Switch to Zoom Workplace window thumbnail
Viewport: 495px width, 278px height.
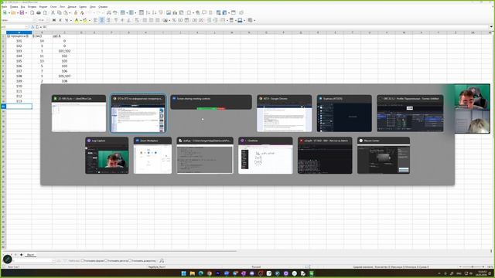click(x=153, y=155)
